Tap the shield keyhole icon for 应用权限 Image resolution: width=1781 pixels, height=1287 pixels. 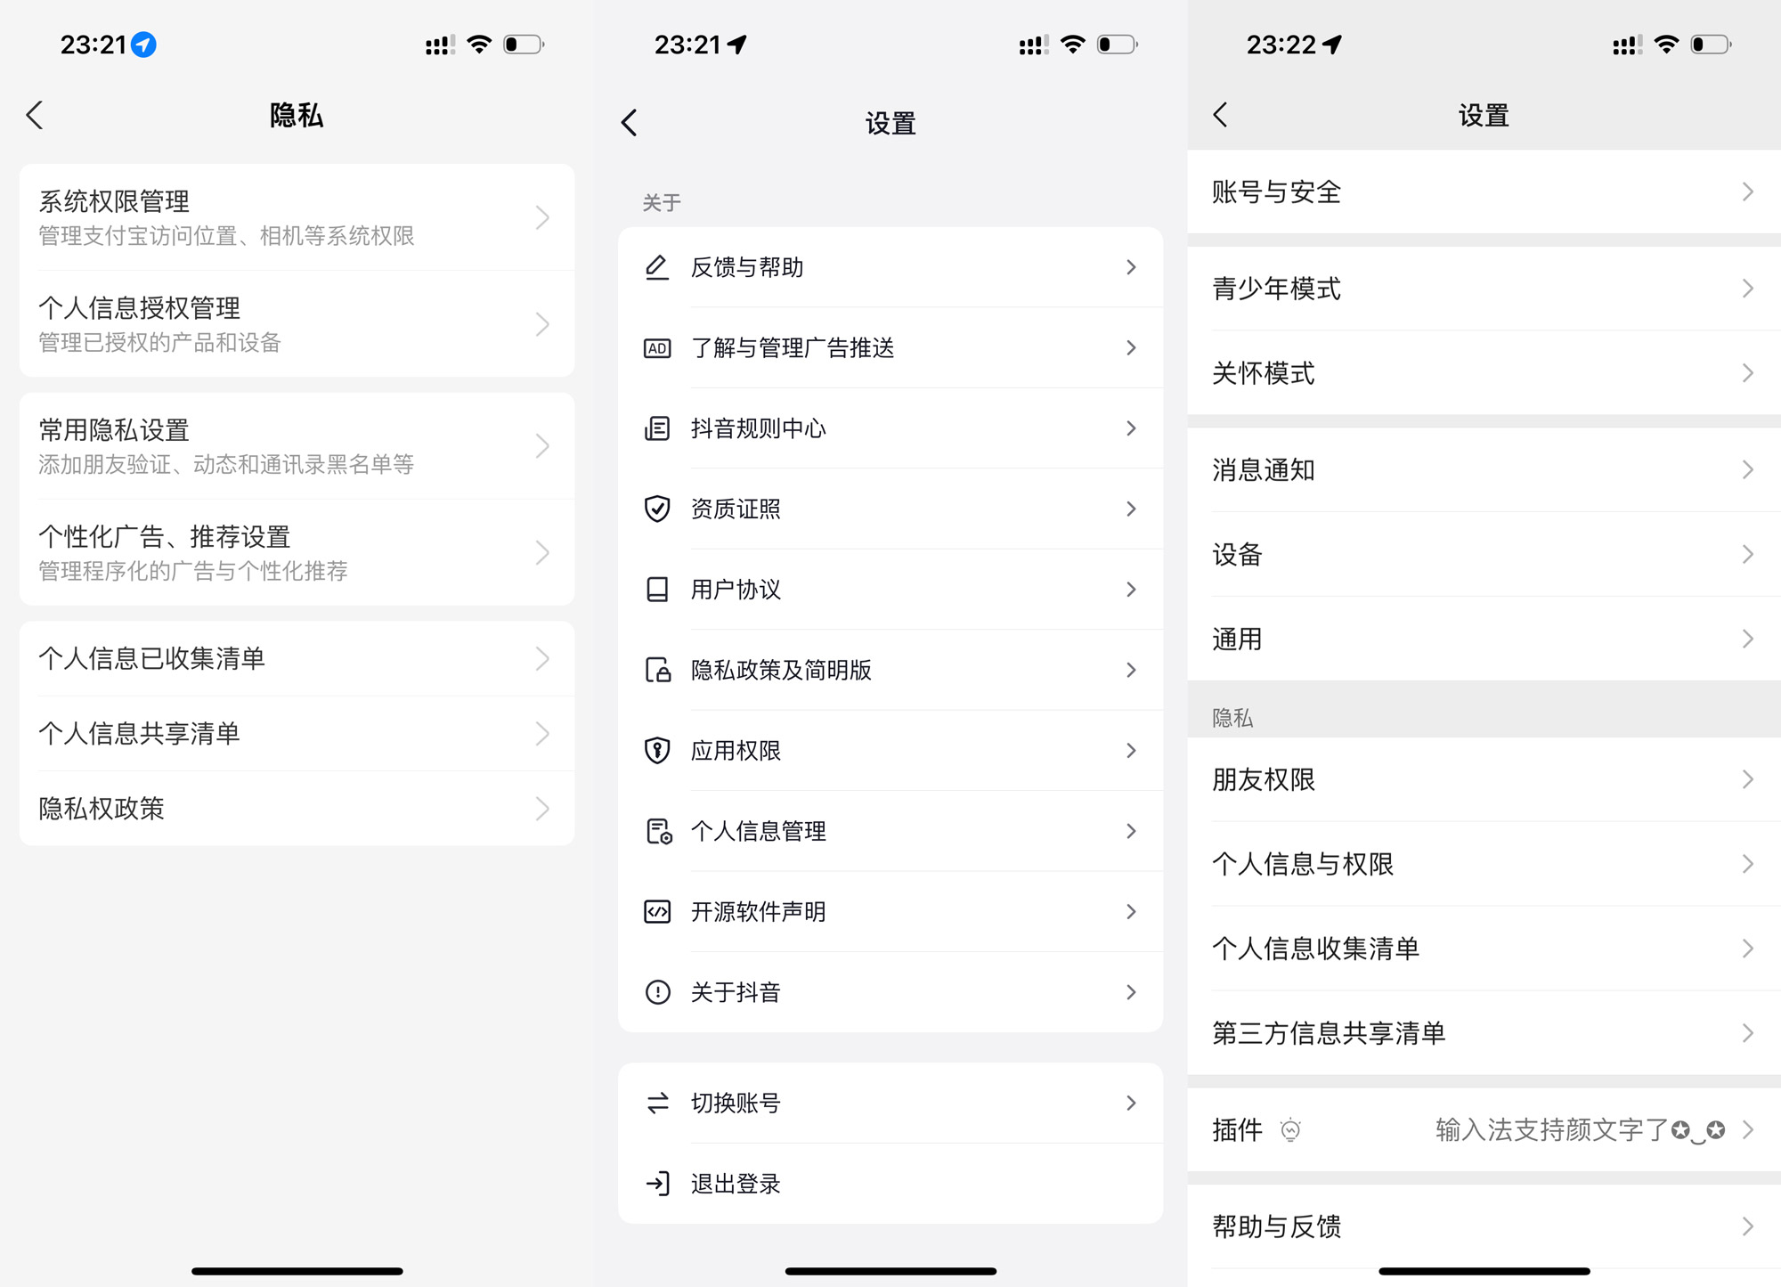657,751
